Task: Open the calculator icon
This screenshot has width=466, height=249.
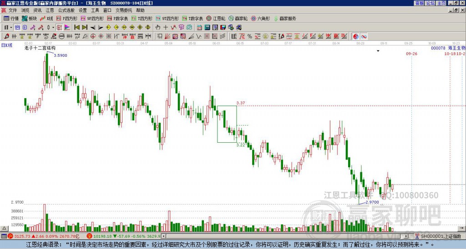Action: coord(207,28)
